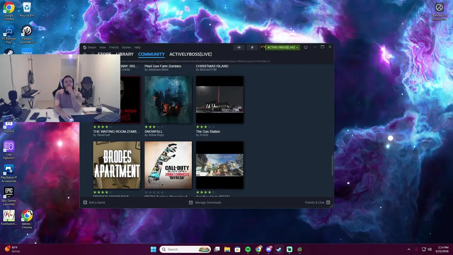Click the Steam workshop URL bar

tap(195, 61)
